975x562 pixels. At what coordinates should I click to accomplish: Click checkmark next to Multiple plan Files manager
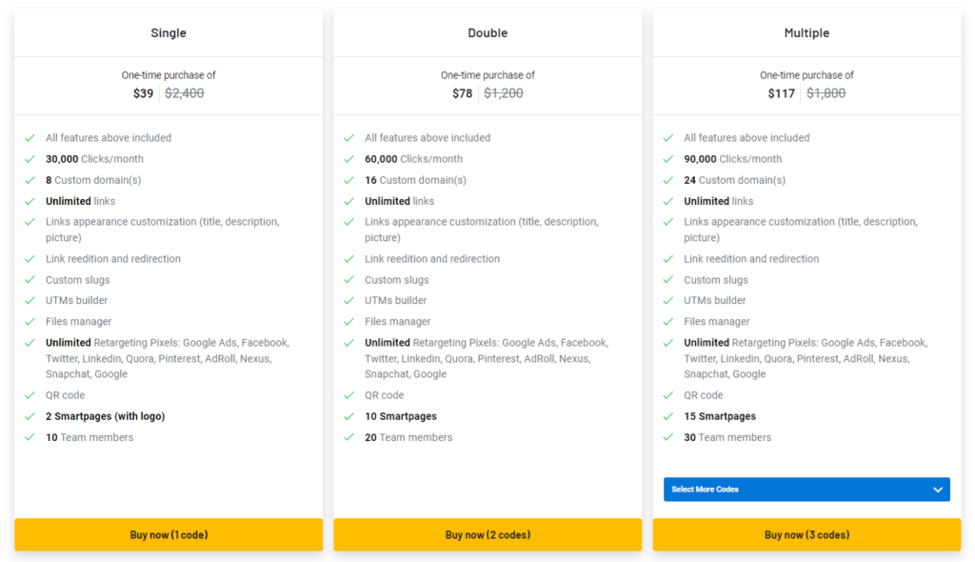coord(668,322)
